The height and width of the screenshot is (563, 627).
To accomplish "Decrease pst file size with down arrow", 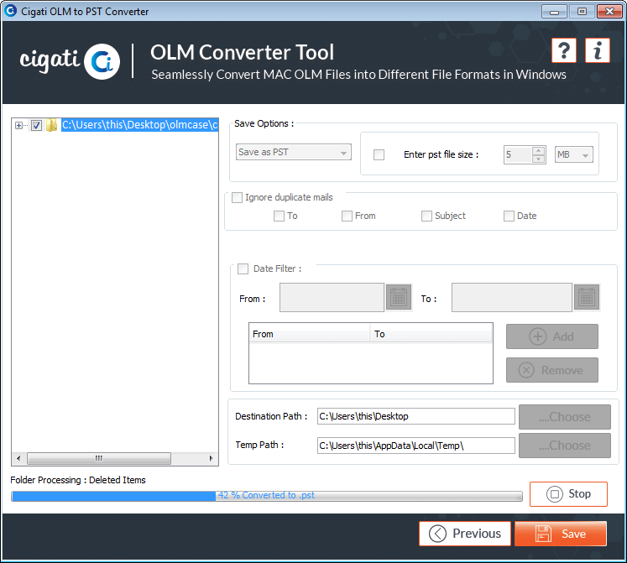I will (539, 159).
